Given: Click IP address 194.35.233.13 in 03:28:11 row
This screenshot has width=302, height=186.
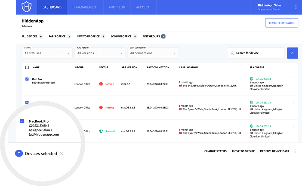Looking at the screenshot, I should point(263,126).
